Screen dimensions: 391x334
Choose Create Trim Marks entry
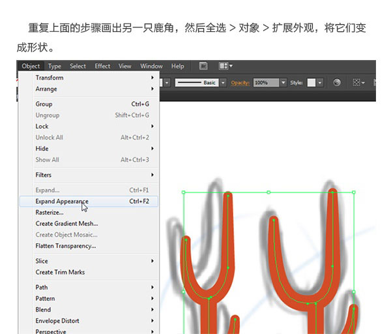pyautogui.click(x=89, y=272)
